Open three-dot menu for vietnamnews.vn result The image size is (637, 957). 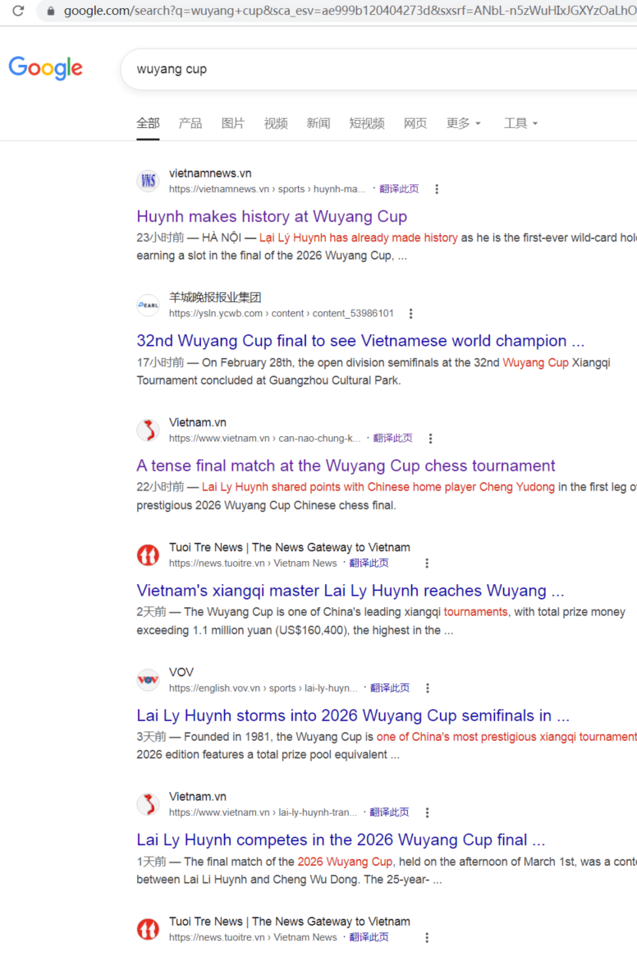coord(437,189)
